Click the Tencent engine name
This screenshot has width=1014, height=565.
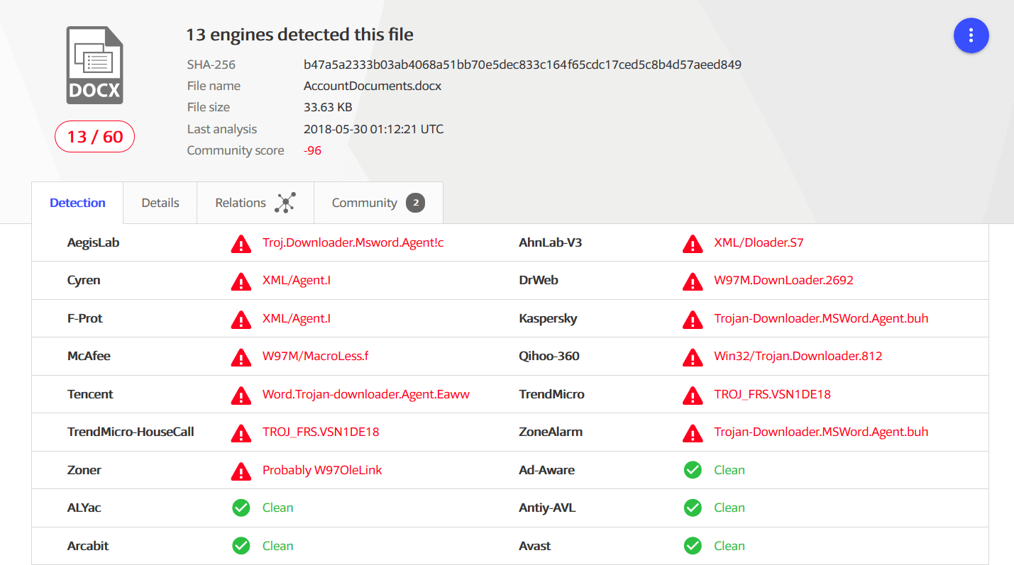90,394
